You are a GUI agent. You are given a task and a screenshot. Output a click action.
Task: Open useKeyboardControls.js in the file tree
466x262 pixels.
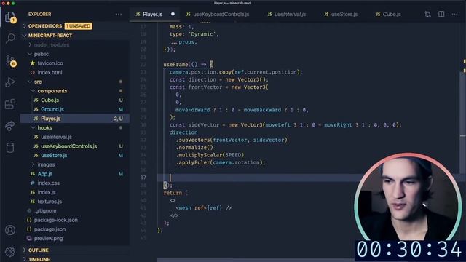coord(69,146)
